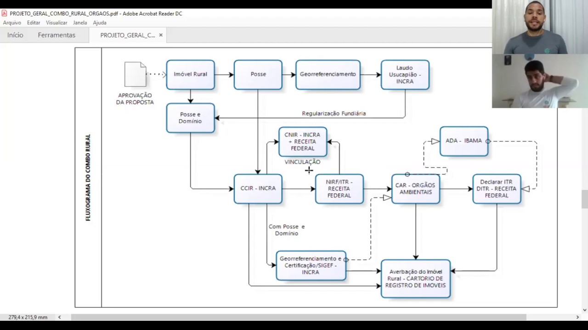588x330 pixels.
Task: Click the Adobe PDF icon in title bar
Action: pos(5,13)
